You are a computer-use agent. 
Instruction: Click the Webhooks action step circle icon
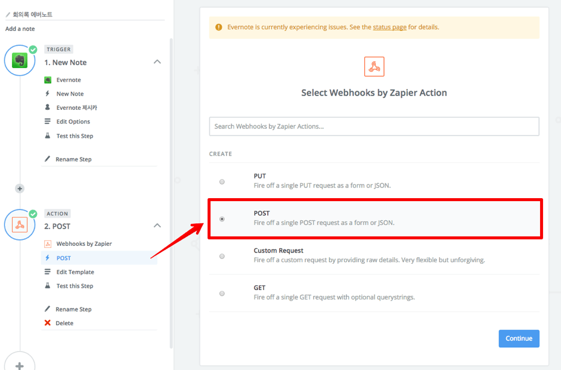pyautogui.click(x=20, y=225)
